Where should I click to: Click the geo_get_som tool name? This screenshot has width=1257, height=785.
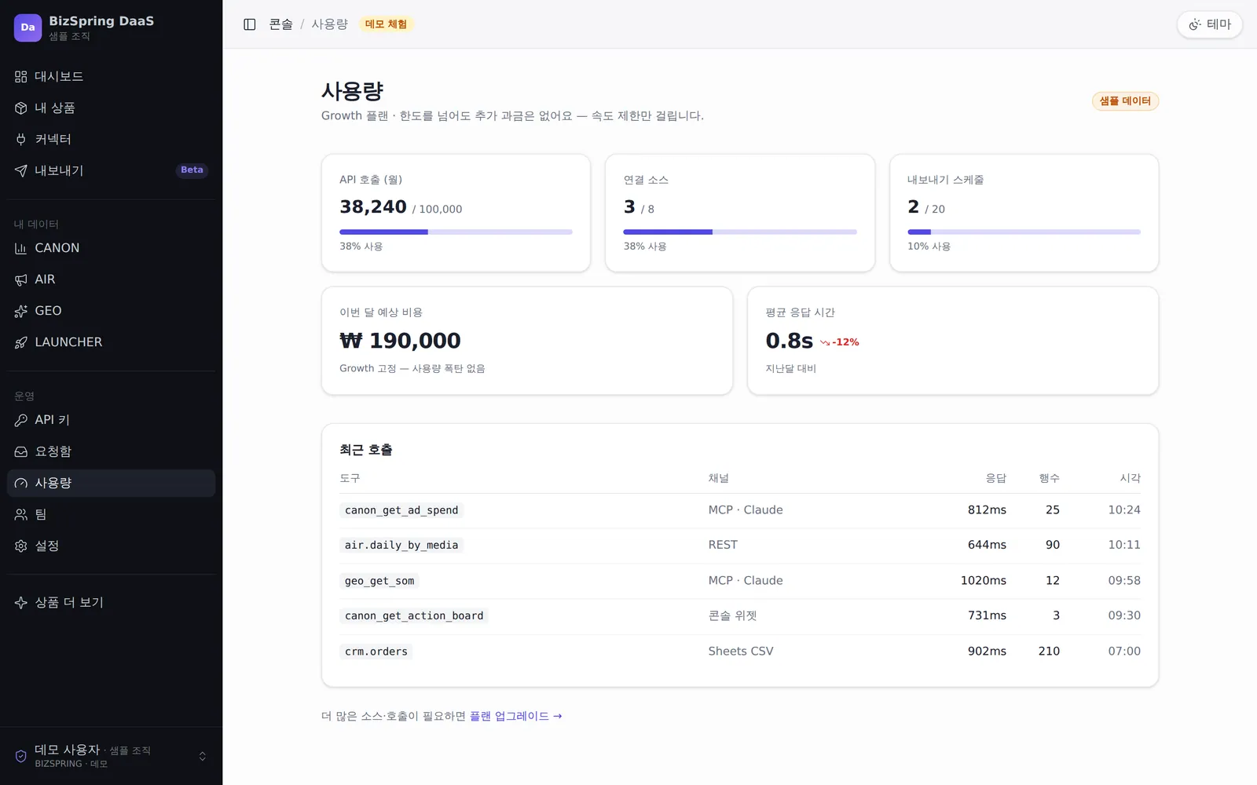(x=379, y=581)
